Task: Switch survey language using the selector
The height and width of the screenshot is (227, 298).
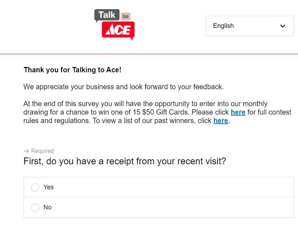Action: point(249,26)
